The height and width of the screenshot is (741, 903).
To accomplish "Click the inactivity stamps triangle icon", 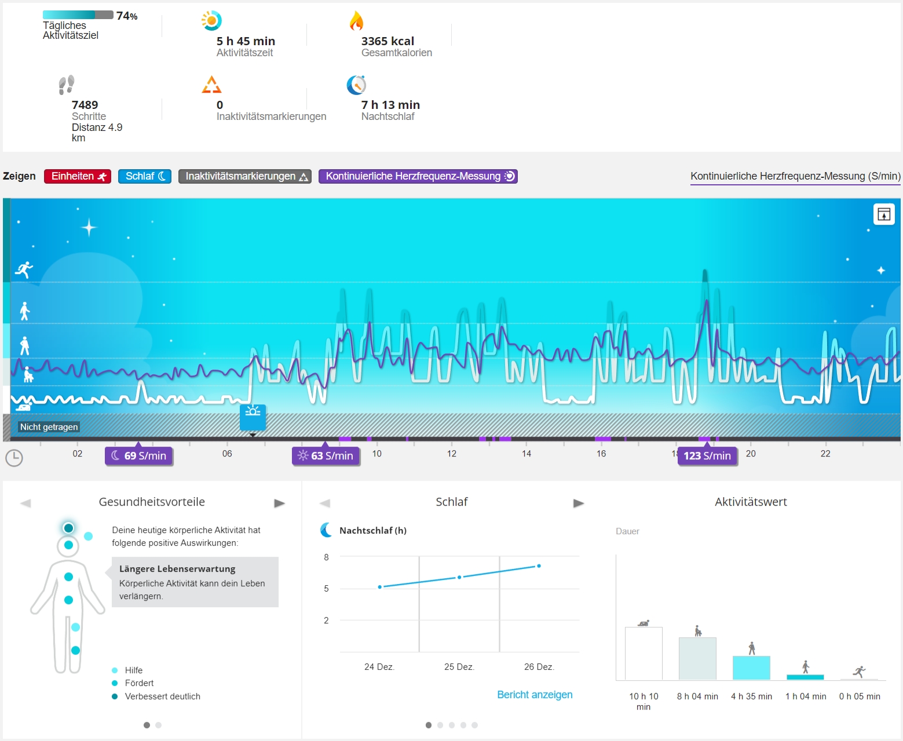I will click(x=211, y=85).
